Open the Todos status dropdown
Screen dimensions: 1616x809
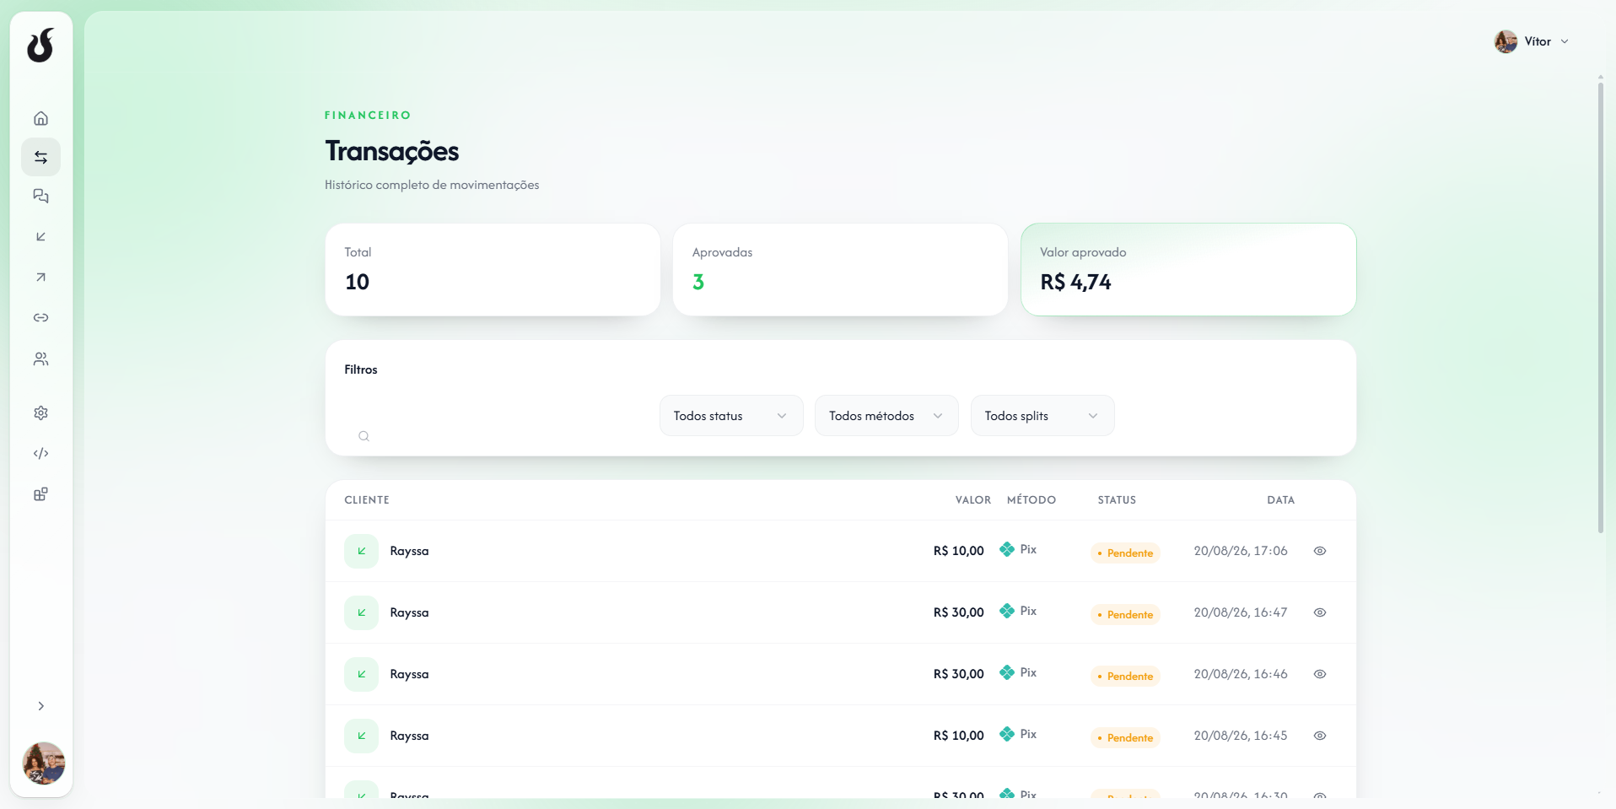731,416
